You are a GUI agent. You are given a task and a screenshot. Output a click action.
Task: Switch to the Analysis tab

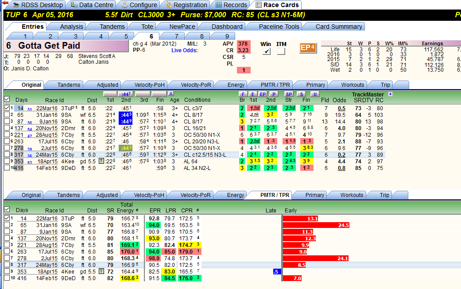point(71,27)
